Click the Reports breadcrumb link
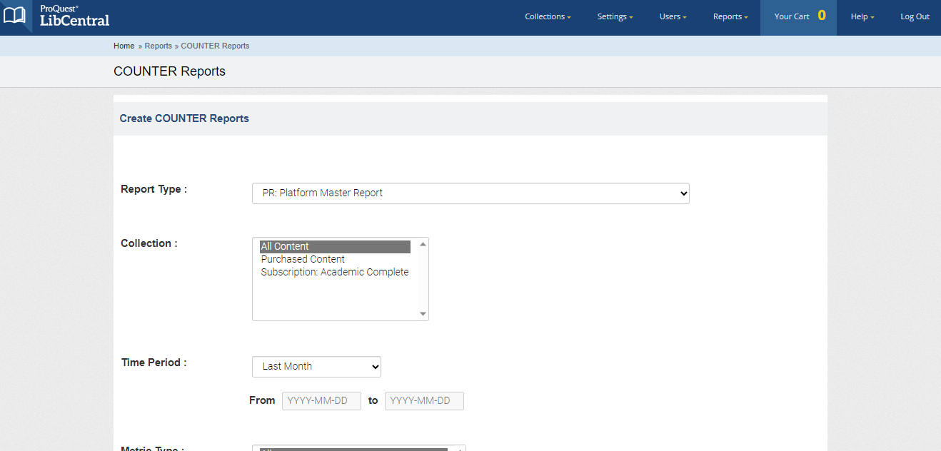The image size is (941, 451). click(158, 46)
